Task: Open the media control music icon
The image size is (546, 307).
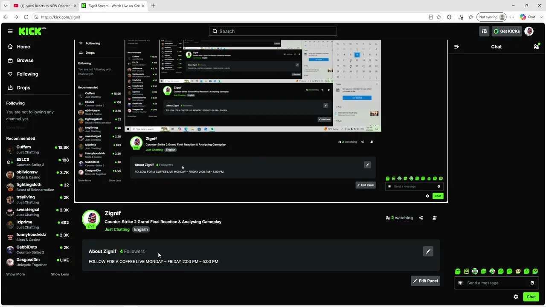Action: [461, 17]
